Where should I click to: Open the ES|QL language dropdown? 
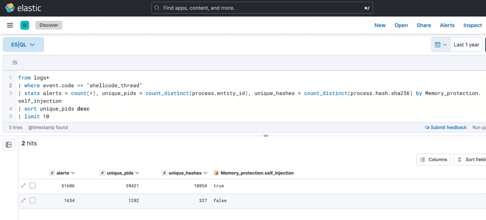(23, 45)
